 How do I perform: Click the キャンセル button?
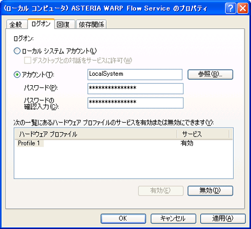pos(173,218)
